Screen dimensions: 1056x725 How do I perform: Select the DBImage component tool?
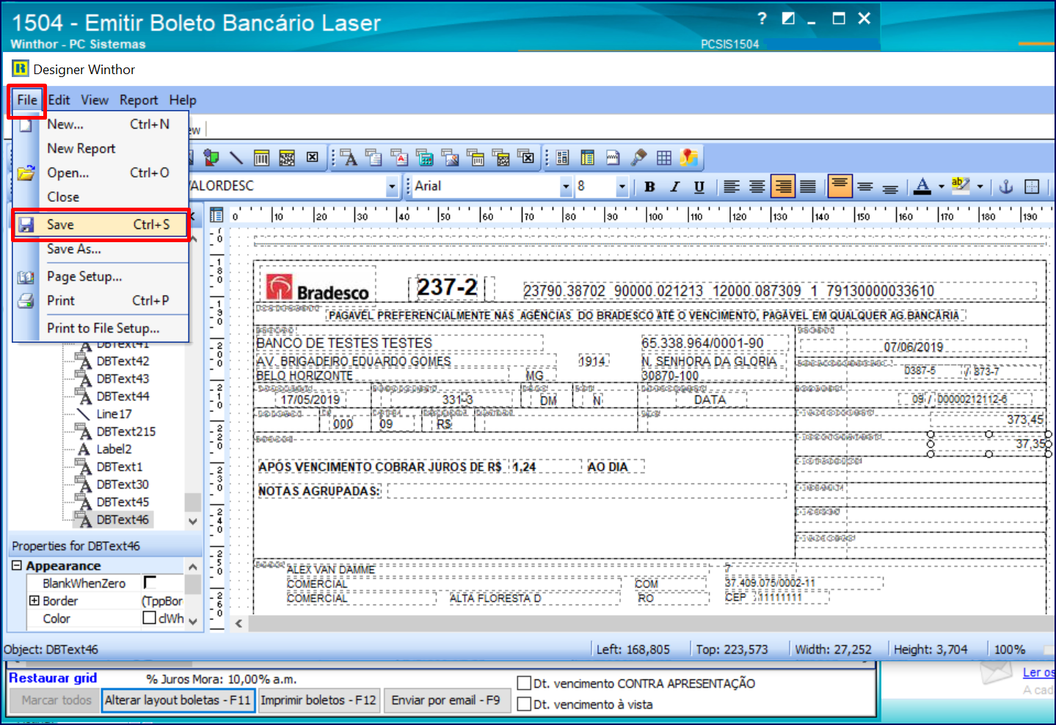click(x=451, y=157)
